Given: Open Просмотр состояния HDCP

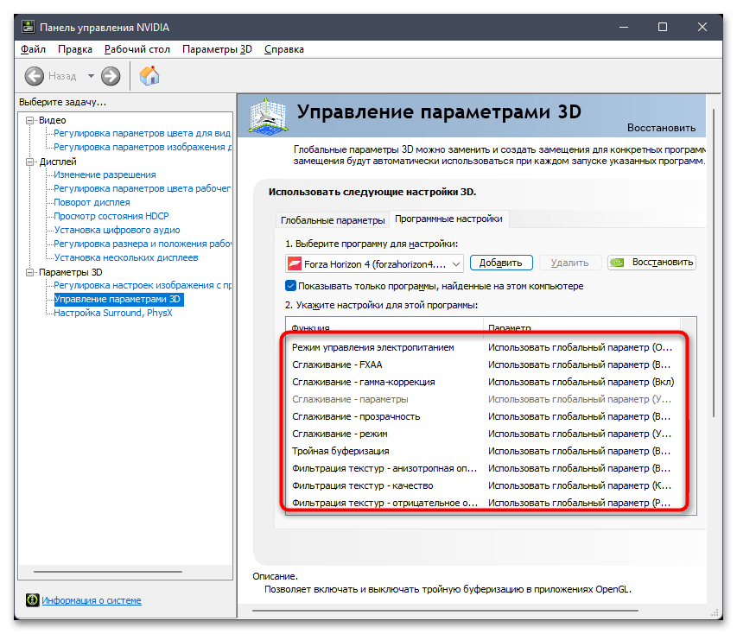Looking at the screenshot, I should (111, 216).
